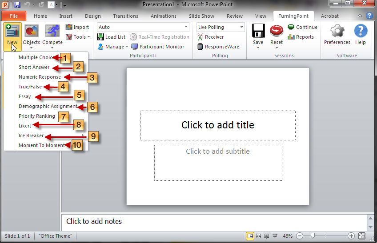
Task: Click the Redo icon in quick access
Action: pos(41,4)
